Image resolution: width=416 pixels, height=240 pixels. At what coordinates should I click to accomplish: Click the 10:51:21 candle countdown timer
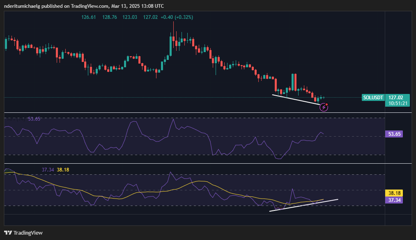point(398,103)
